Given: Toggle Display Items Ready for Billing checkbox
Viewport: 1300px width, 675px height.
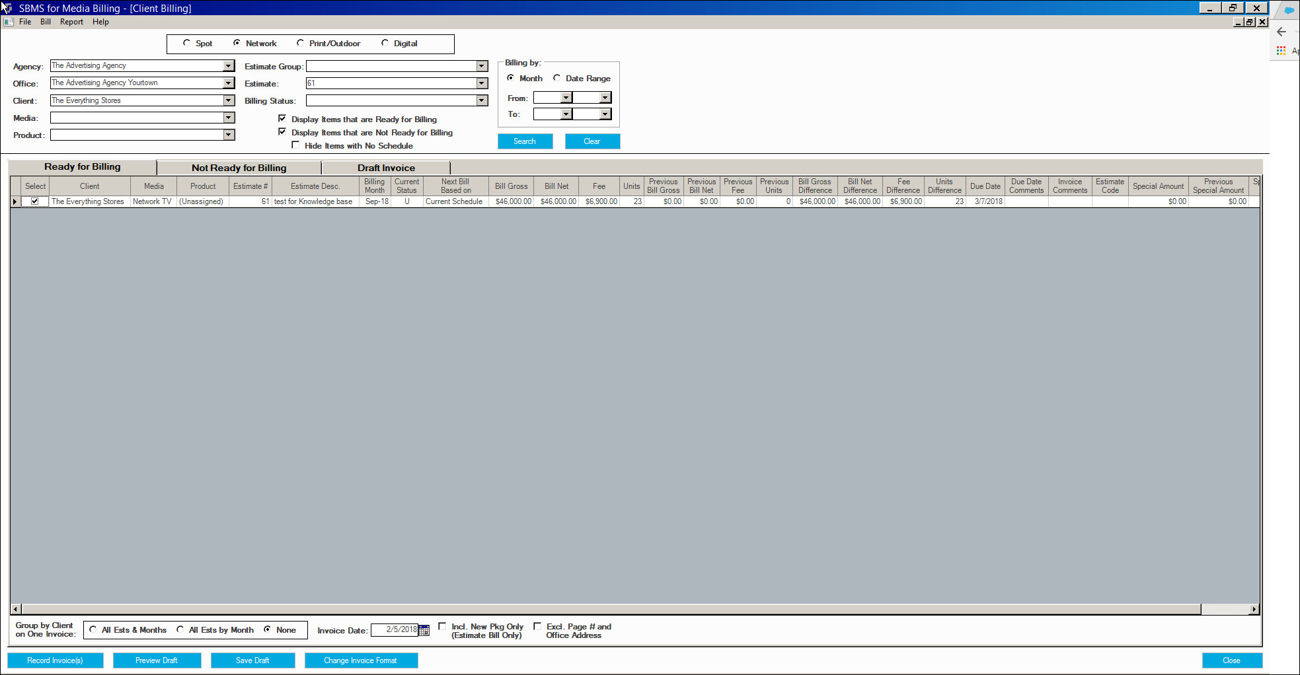Looking at the screenshot, I should click(x=282, y=119).
